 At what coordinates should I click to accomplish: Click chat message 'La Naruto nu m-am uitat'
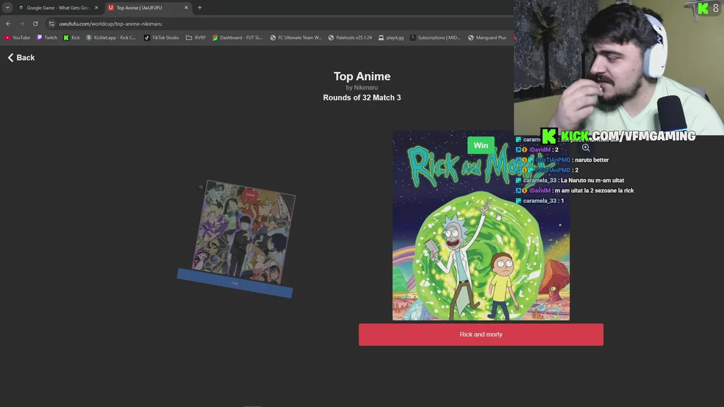(x=592, y=180)
